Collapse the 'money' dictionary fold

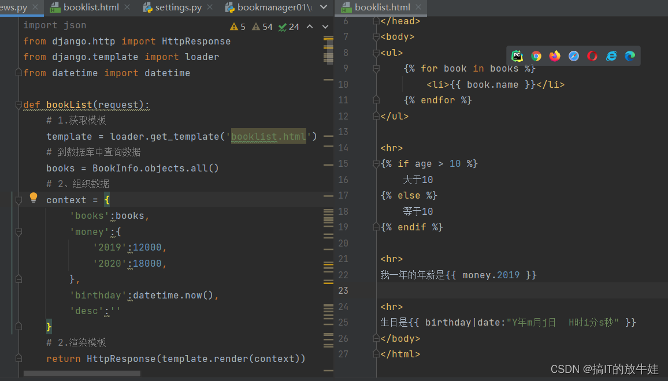[18, 232]
